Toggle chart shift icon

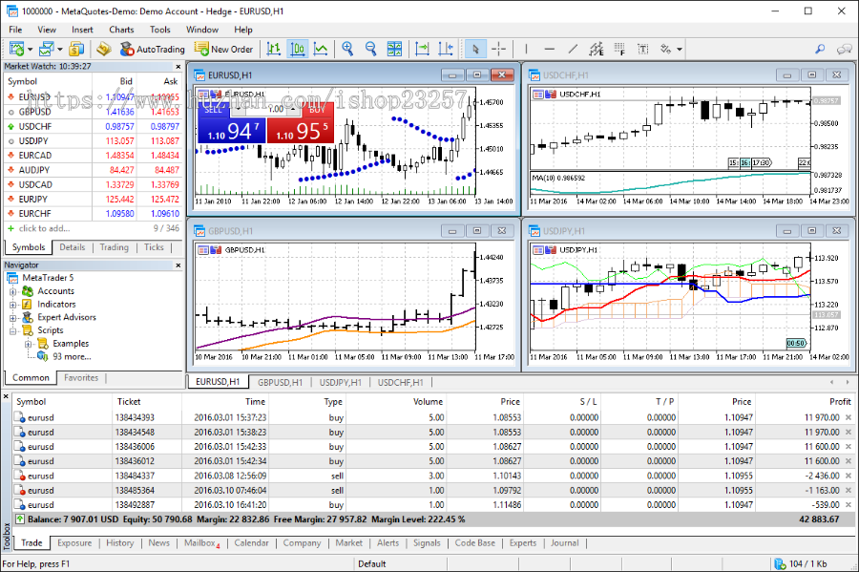coord(446,50)
